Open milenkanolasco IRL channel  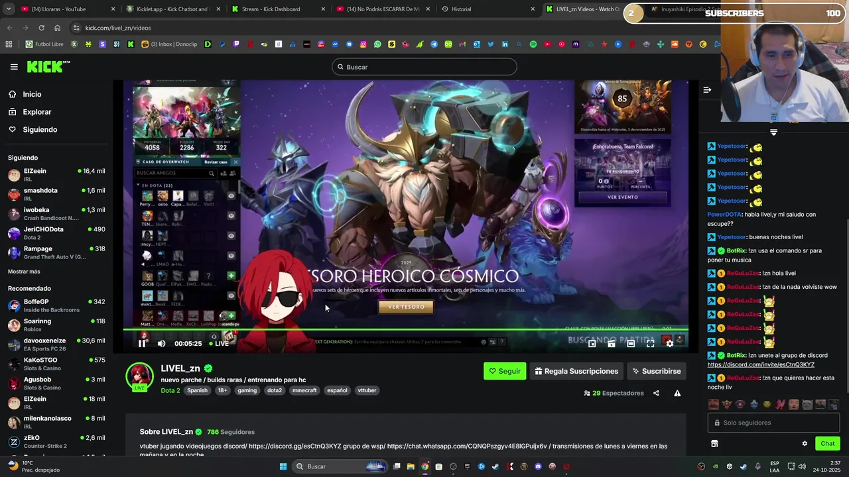pos(56,422)
